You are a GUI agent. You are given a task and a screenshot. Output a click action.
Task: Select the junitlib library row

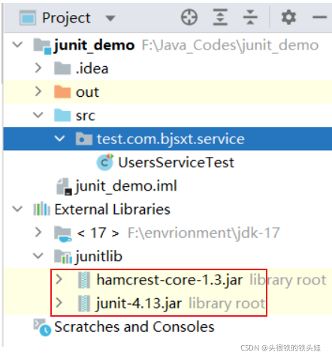pos(168,256)
